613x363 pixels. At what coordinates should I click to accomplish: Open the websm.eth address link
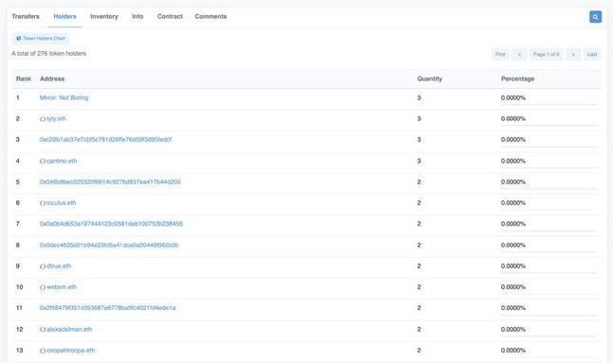coord(62,287)
